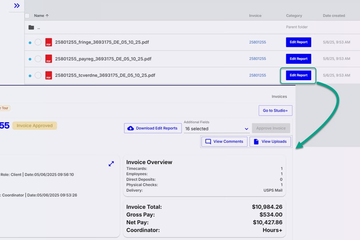Image resolution: width=360 pixels, height=240 pixels.
Task: Click PDF icon for tcverdne report file
Action: click(x=48, y=75)
